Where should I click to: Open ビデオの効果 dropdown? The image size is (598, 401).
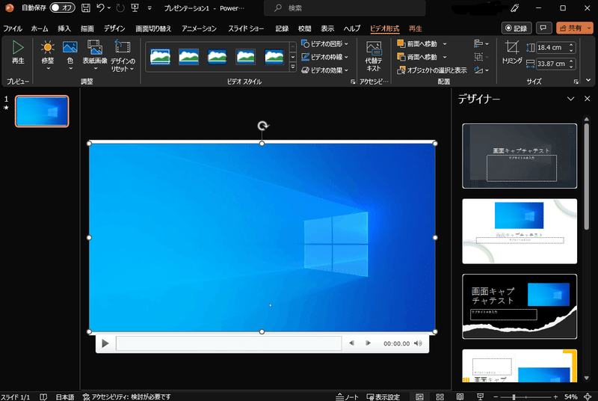tap(324, 70)
